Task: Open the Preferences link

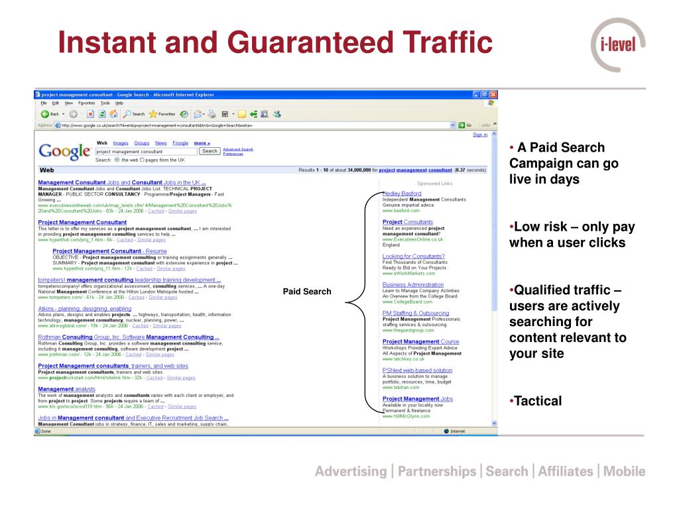Action: 233,154
